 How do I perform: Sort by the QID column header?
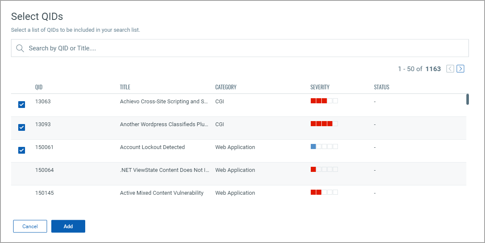(x=39, y=87)
